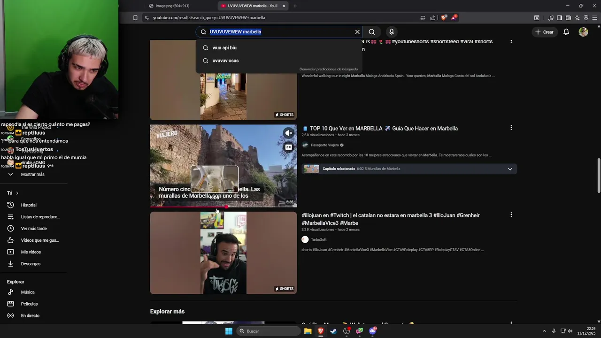Open Brave Wallet icon

point(568,18)
